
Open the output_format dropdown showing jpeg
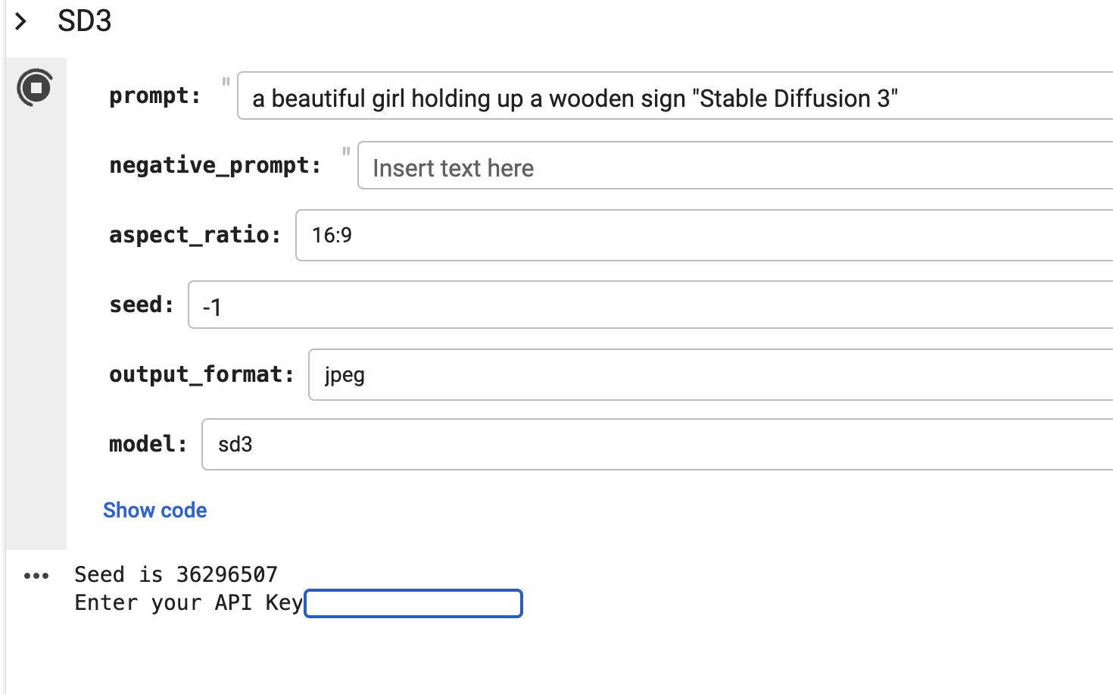711,374
